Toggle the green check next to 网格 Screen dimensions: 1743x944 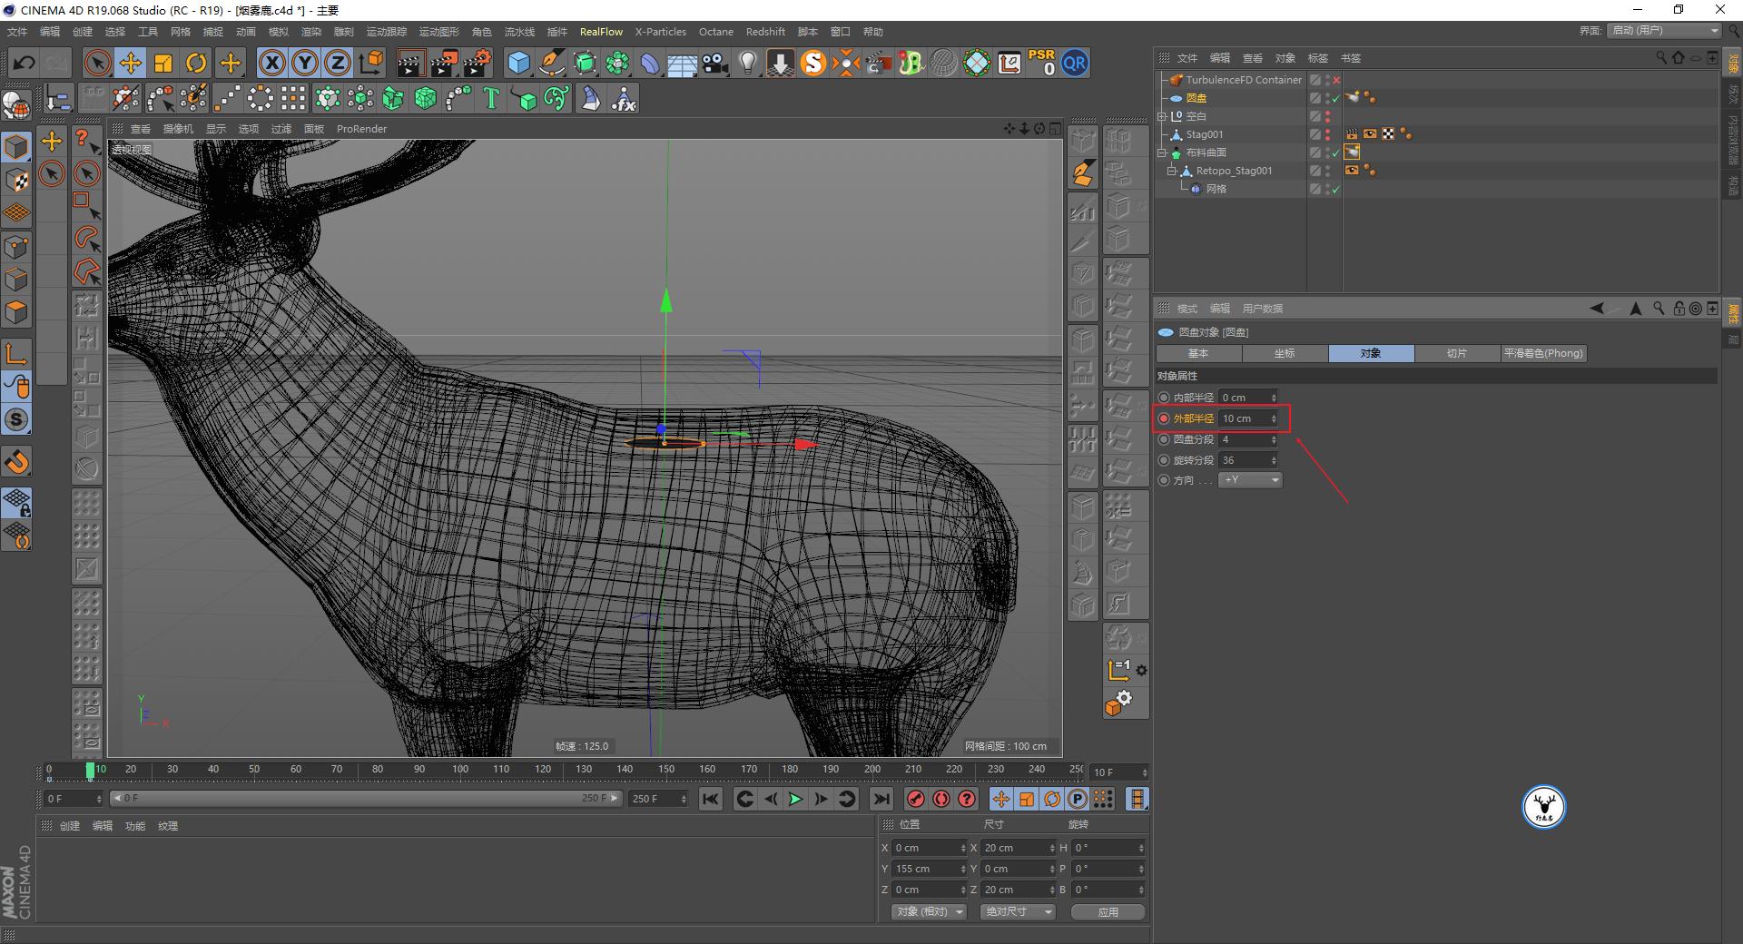point(1336,189)
